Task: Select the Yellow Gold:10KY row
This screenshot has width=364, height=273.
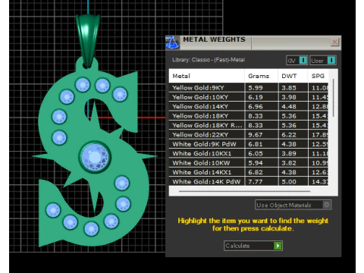Action: click(x=249, y=97)
